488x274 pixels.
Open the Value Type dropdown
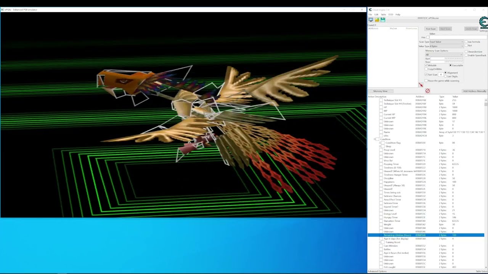pos(446,46)
